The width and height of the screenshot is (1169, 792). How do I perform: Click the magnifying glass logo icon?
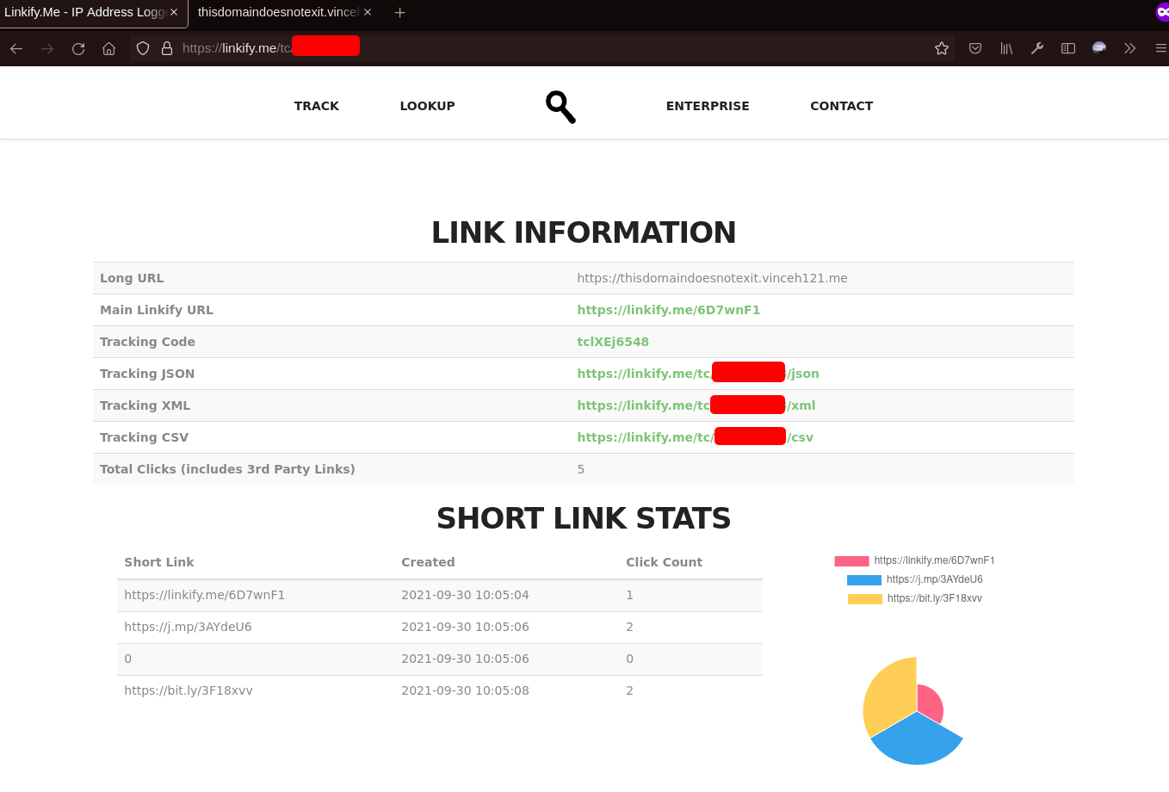560,107
